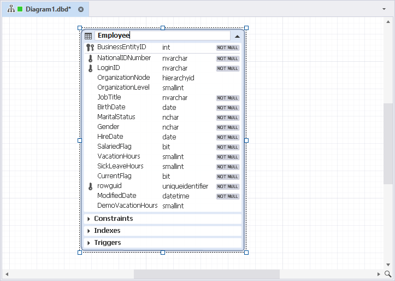Open the tab list dropdown arrow
This screenshot has height=281, width=395.
tap(384, 9)
